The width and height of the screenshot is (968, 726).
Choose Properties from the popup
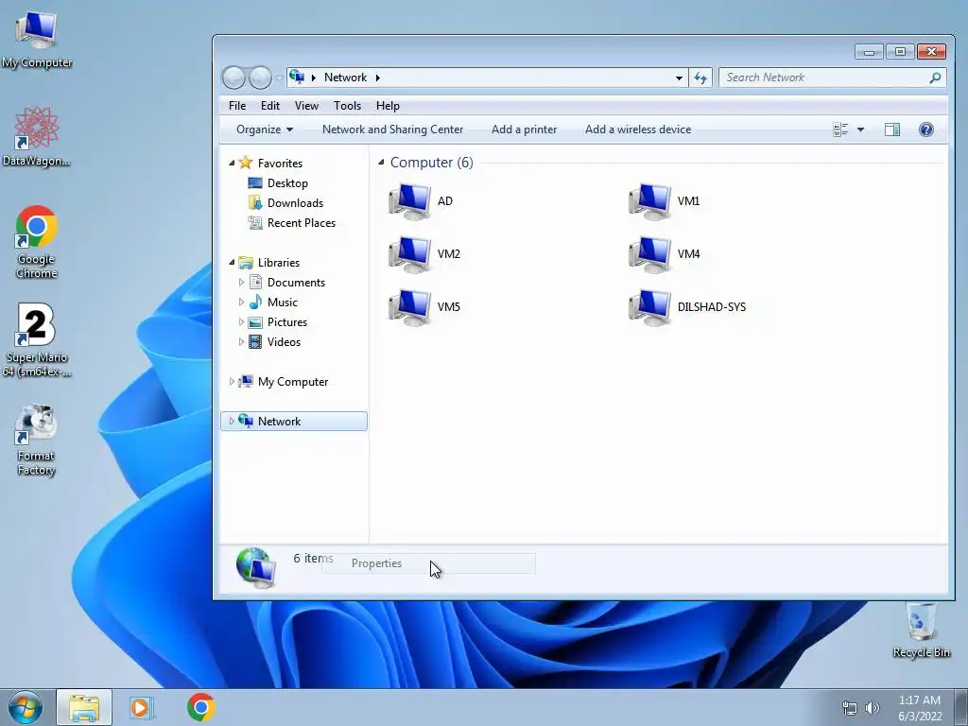click(x=428, y=563)
